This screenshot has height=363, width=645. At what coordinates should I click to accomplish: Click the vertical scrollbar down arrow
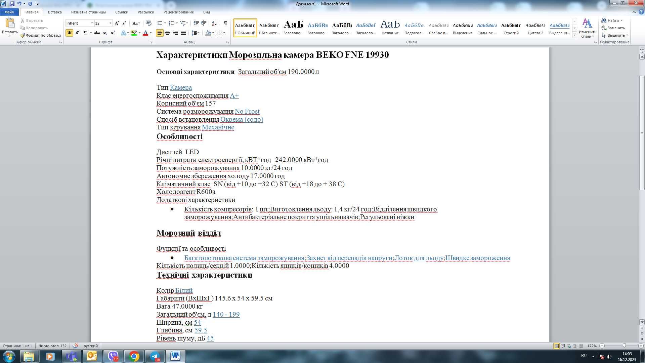tap(642, 322)
